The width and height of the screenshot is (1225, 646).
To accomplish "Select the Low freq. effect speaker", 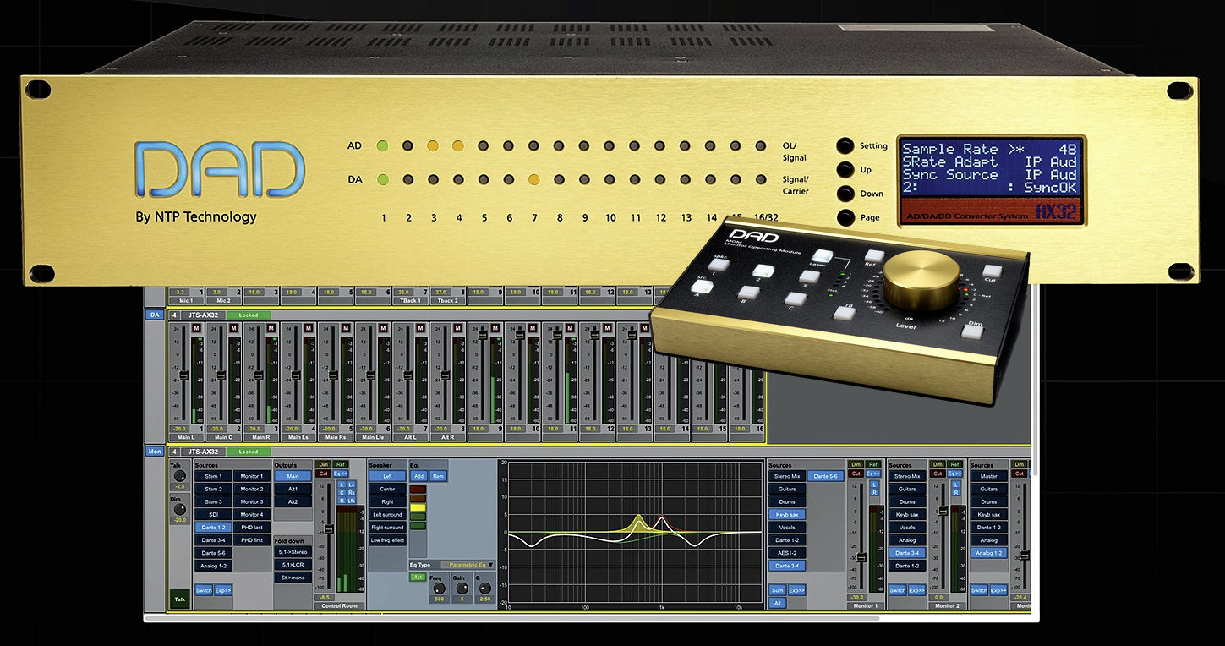I will click(387, 540).
